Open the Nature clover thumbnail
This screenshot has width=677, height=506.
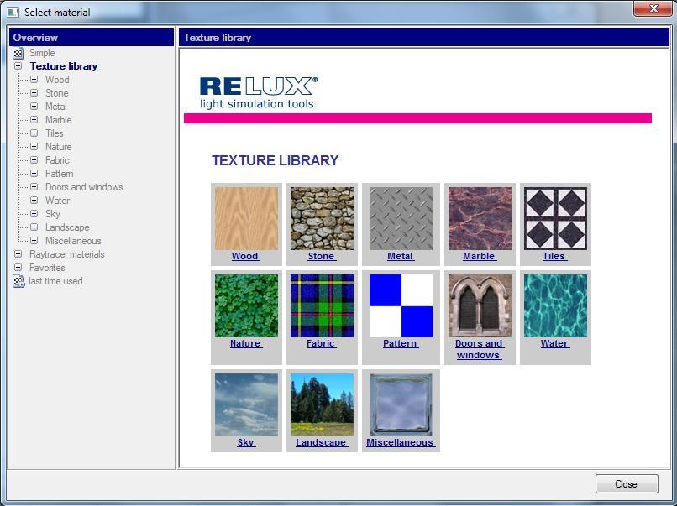[246, 305]
